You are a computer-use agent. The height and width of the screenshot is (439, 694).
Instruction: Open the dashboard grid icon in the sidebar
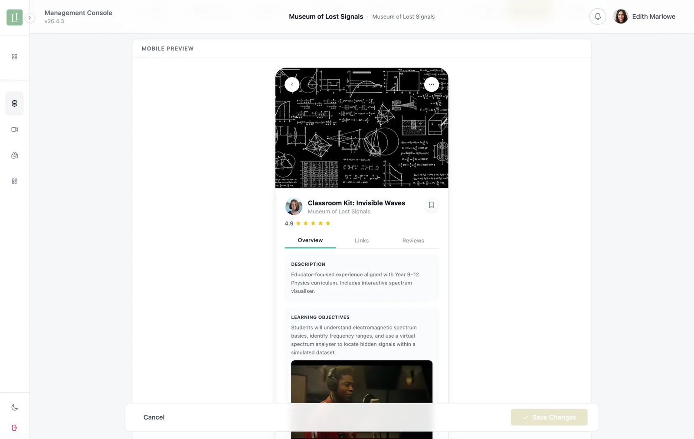coord(14,56)
